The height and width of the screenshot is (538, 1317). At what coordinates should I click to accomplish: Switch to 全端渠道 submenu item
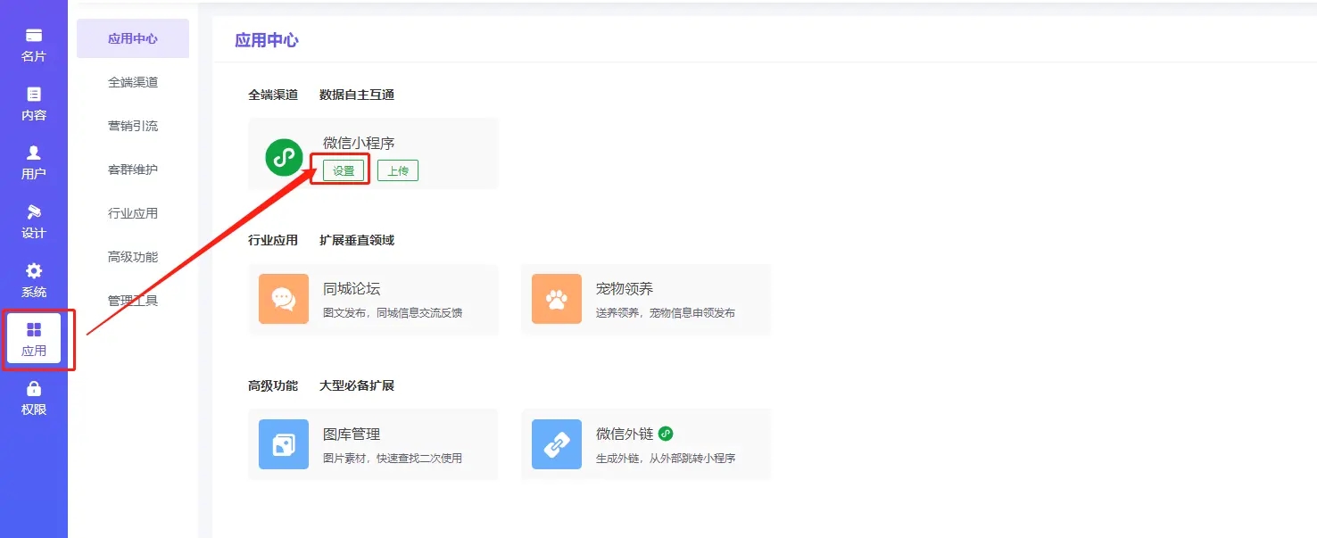pyautogui.click(x=133, y=82)
